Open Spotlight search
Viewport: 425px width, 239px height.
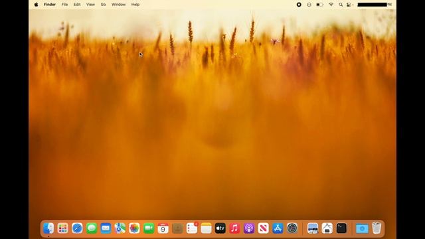click(341, 5)
